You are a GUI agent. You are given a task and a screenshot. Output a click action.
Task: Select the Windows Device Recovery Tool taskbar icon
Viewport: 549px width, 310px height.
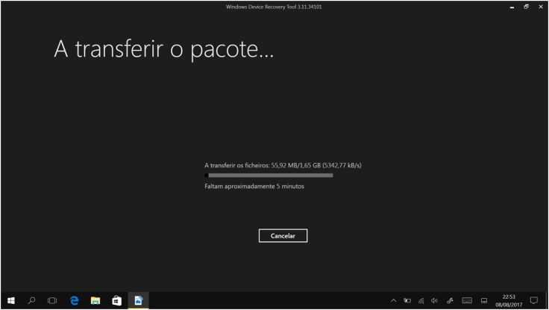(x=138, y=301)
